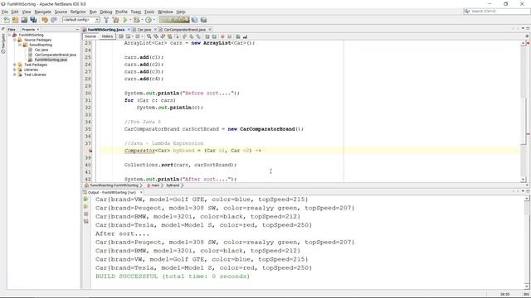This screenshot has height=298, width=531.
Task: Open the Refactor menu
Action: (x=78, y=12)
